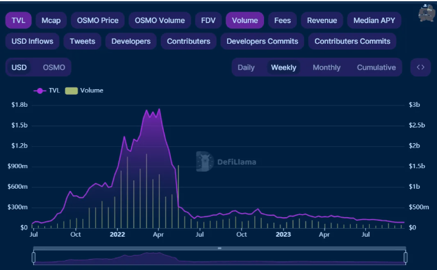Click the $3b right axis label
The width and height of the screenshot is (437, 270).
click(x=414, y=105)
